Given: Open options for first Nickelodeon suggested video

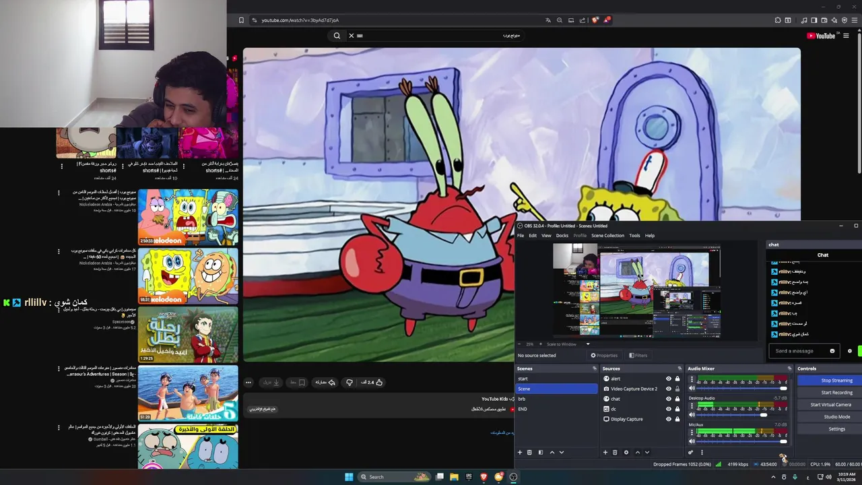Looking at the screenshot, I should click(x=59, y=193).
